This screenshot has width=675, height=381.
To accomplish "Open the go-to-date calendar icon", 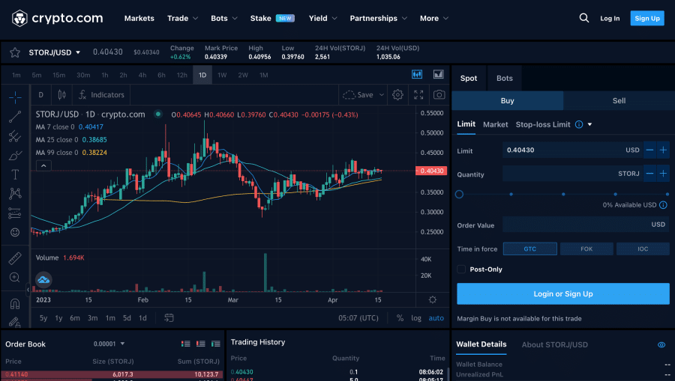I will (169, 318).
